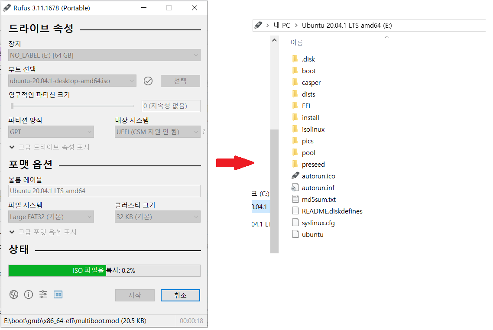Select the casper folder icon
This screenshot has width=493, height=330.
pos(295,82)
